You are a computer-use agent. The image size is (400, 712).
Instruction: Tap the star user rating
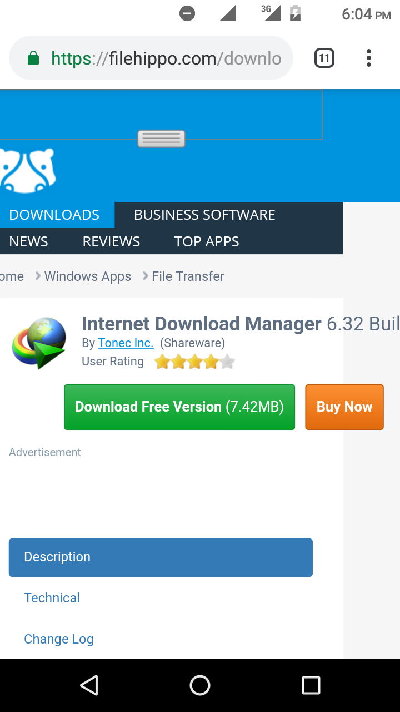click(194, 362)
